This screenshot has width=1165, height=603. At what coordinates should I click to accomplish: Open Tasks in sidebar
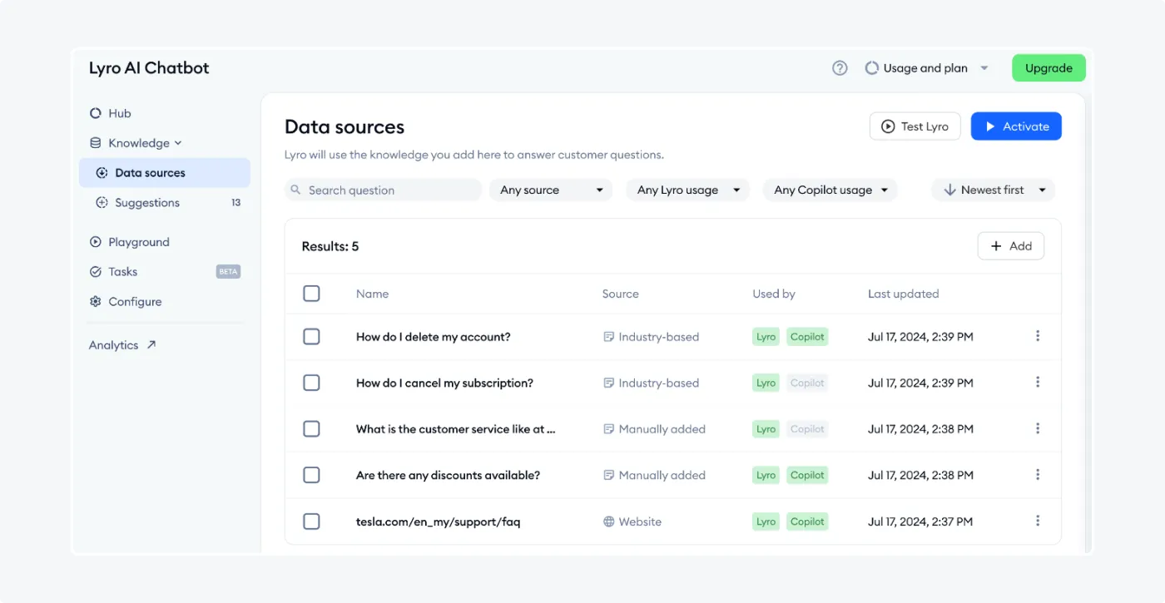(123, 272)
